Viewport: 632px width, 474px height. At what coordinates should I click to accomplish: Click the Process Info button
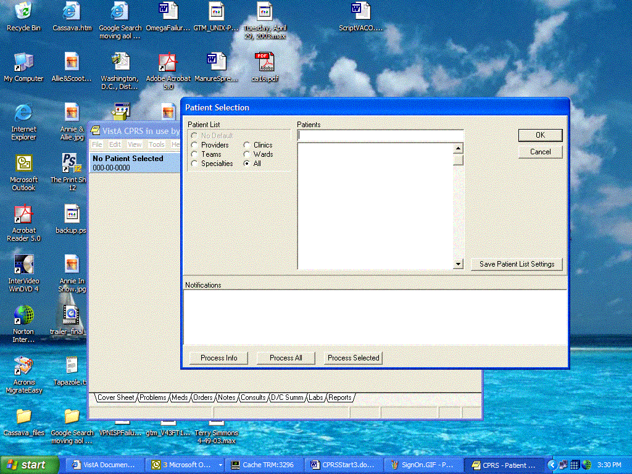coord(218,358)
